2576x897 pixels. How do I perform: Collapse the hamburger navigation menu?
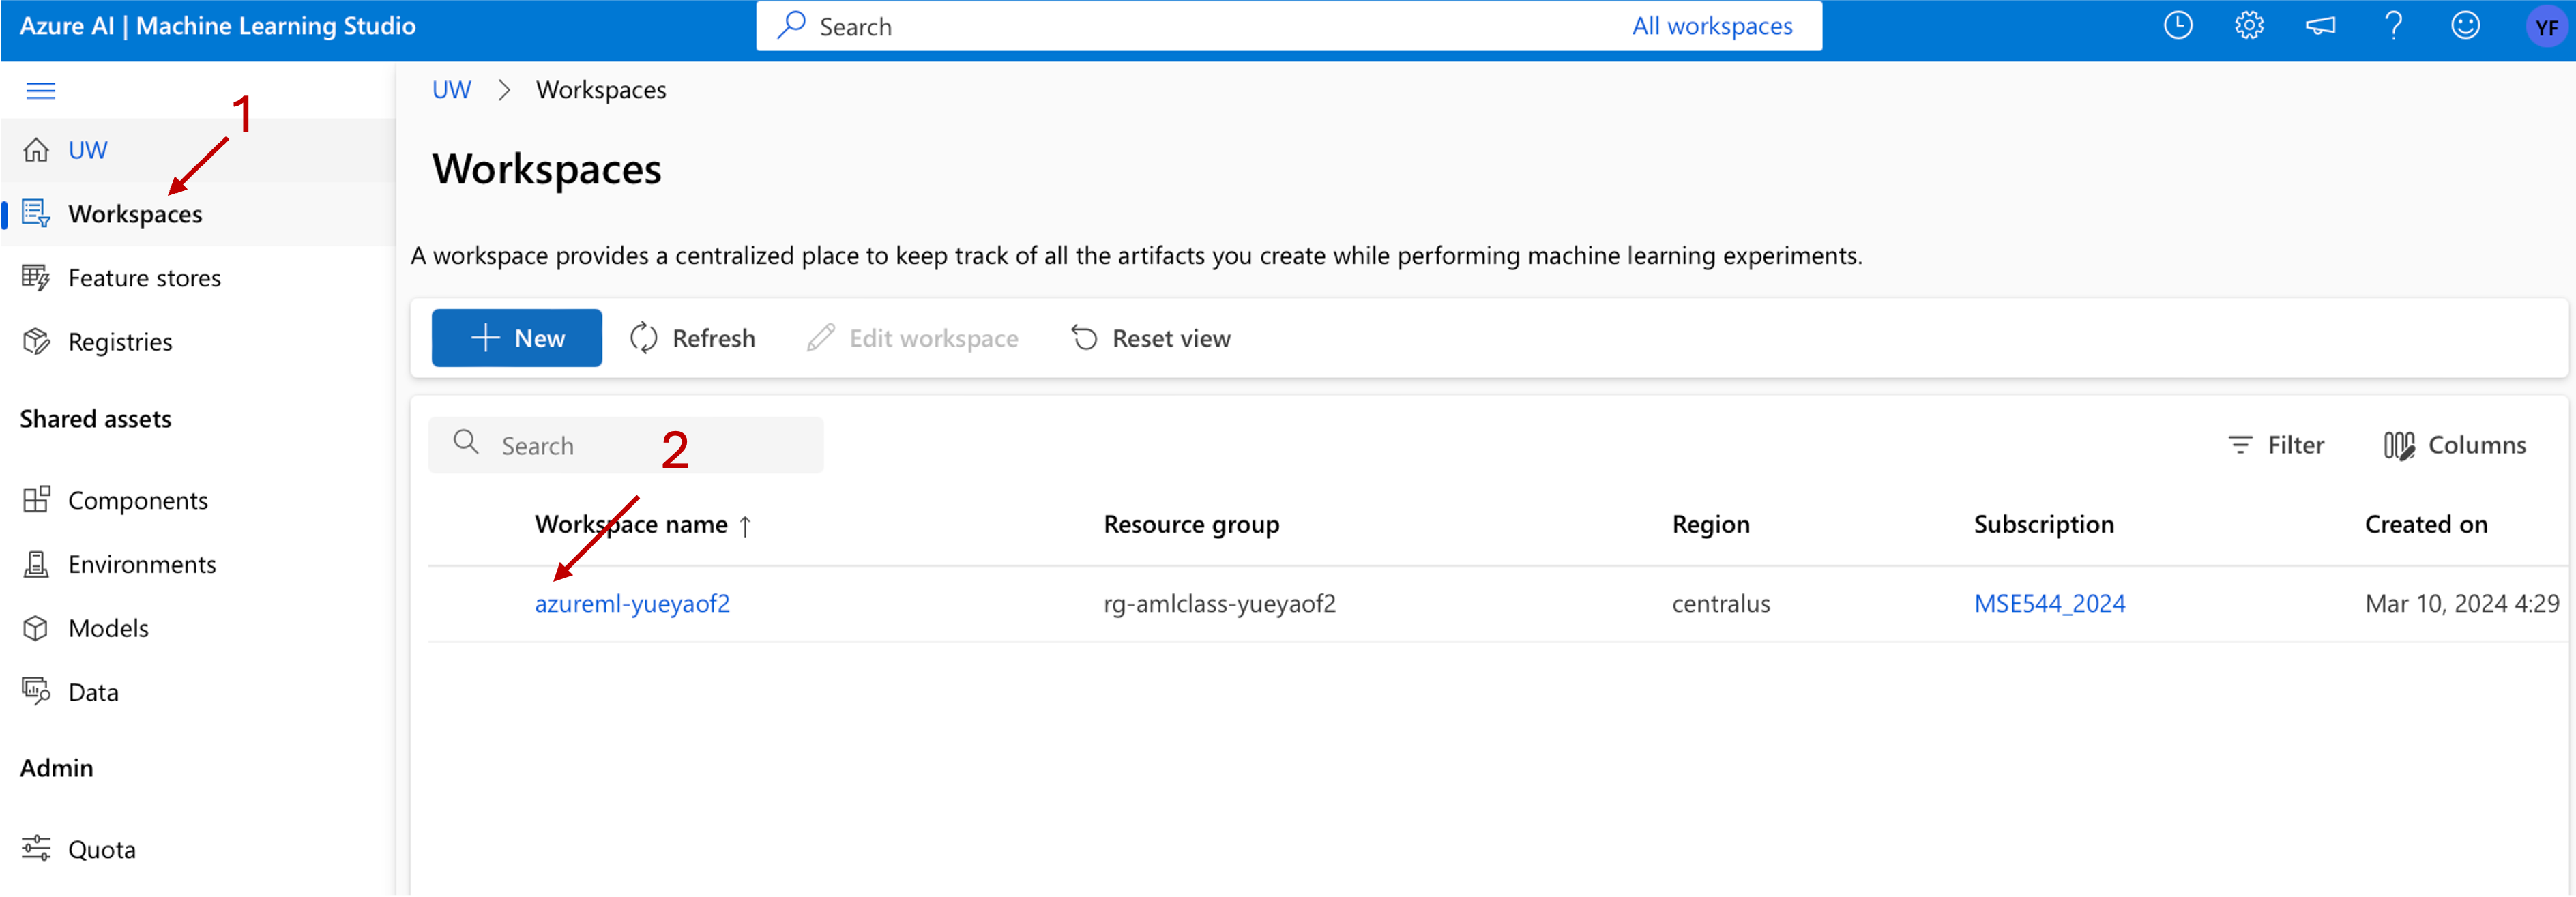point(40,91)
